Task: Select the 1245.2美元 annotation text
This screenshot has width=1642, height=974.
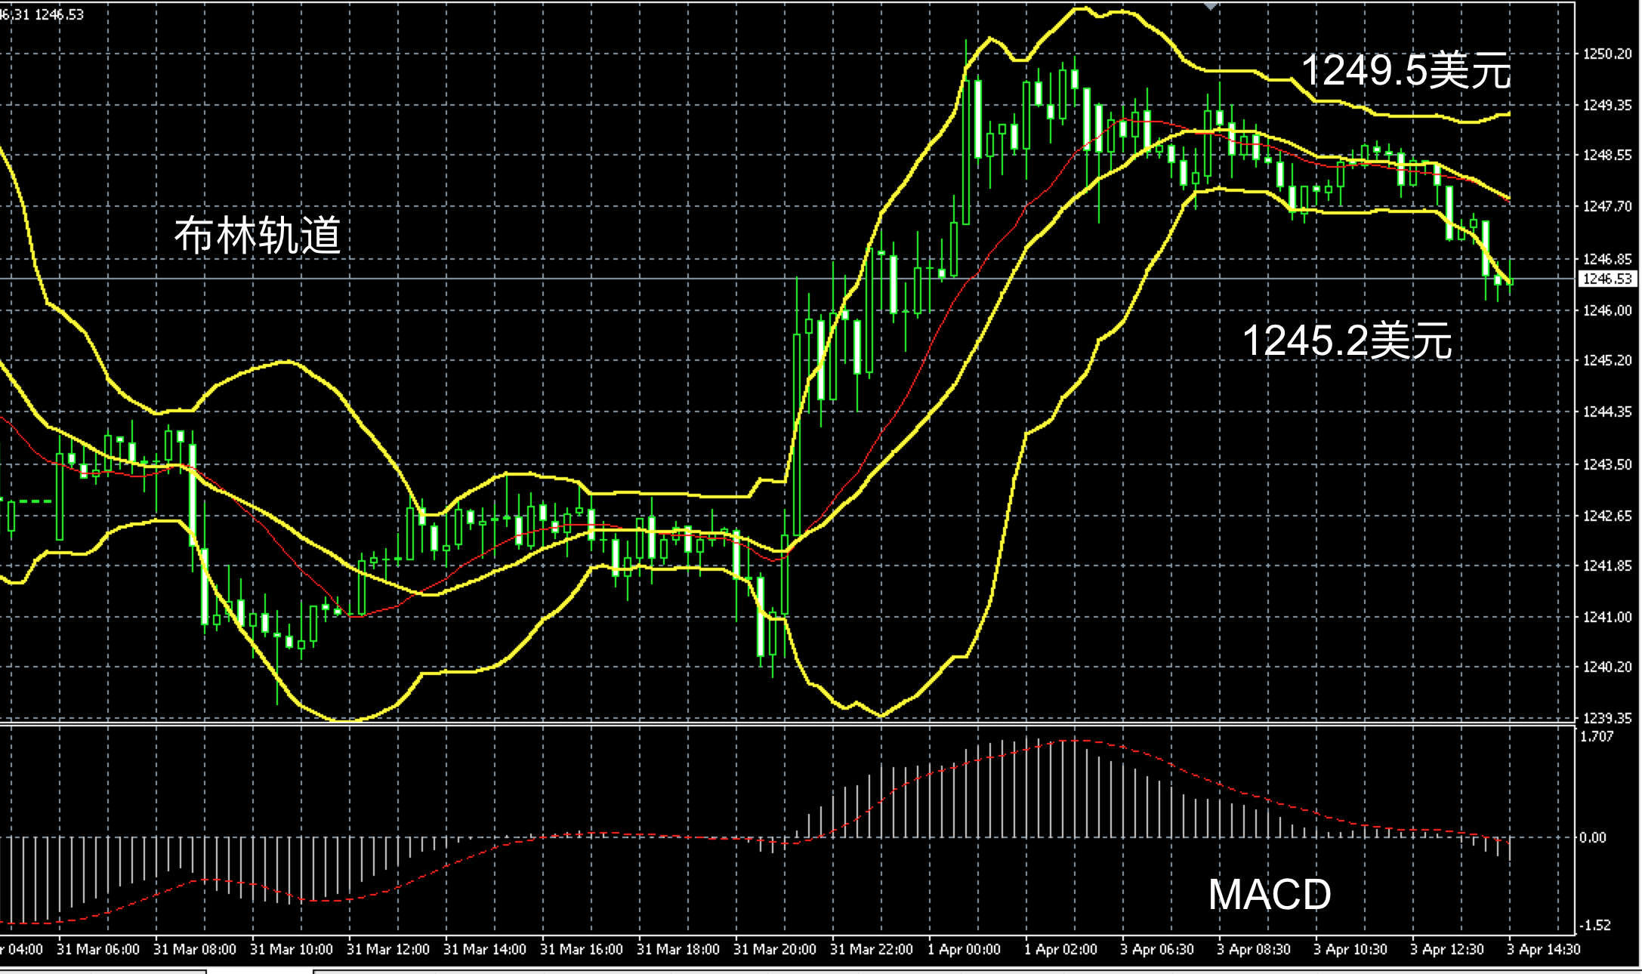Action: click(1347, 341)
